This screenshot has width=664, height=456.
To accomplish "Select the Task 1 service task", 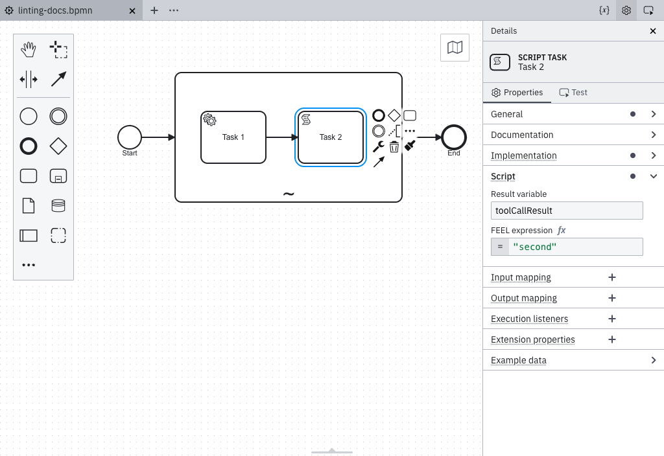I will pos(233,137).
